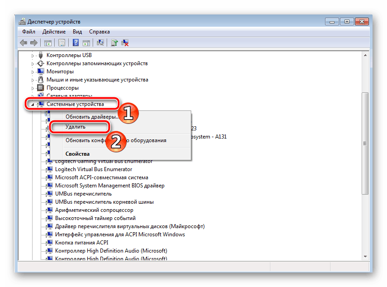Screen dimensions: 387x287
Task: Click the vertical scrollbar down arrow
Action: (365, 257)
